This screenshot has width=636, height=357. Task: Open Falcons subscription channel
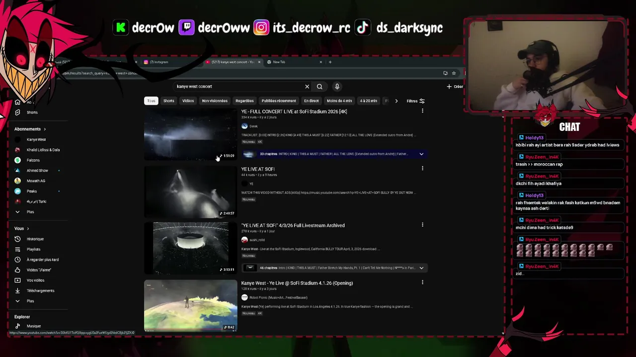pos(33,160)
